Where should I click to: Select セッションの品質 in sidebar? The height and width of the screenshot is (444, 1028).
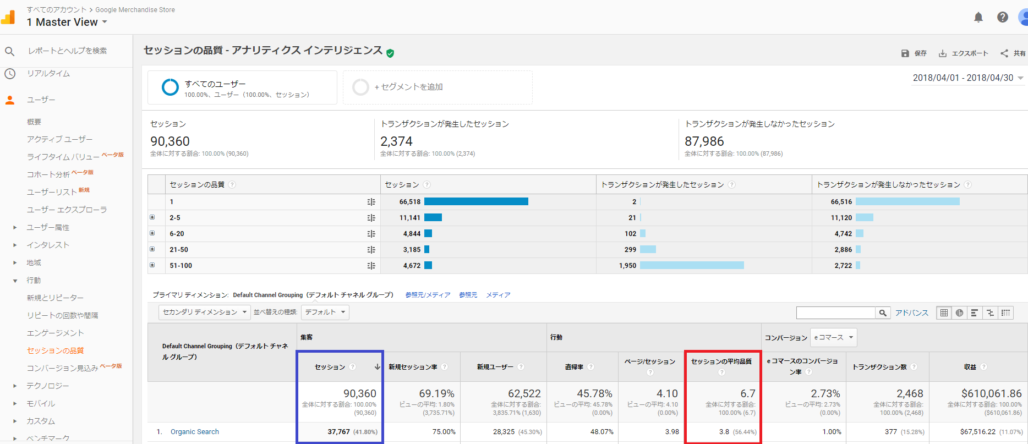(56, 351)
